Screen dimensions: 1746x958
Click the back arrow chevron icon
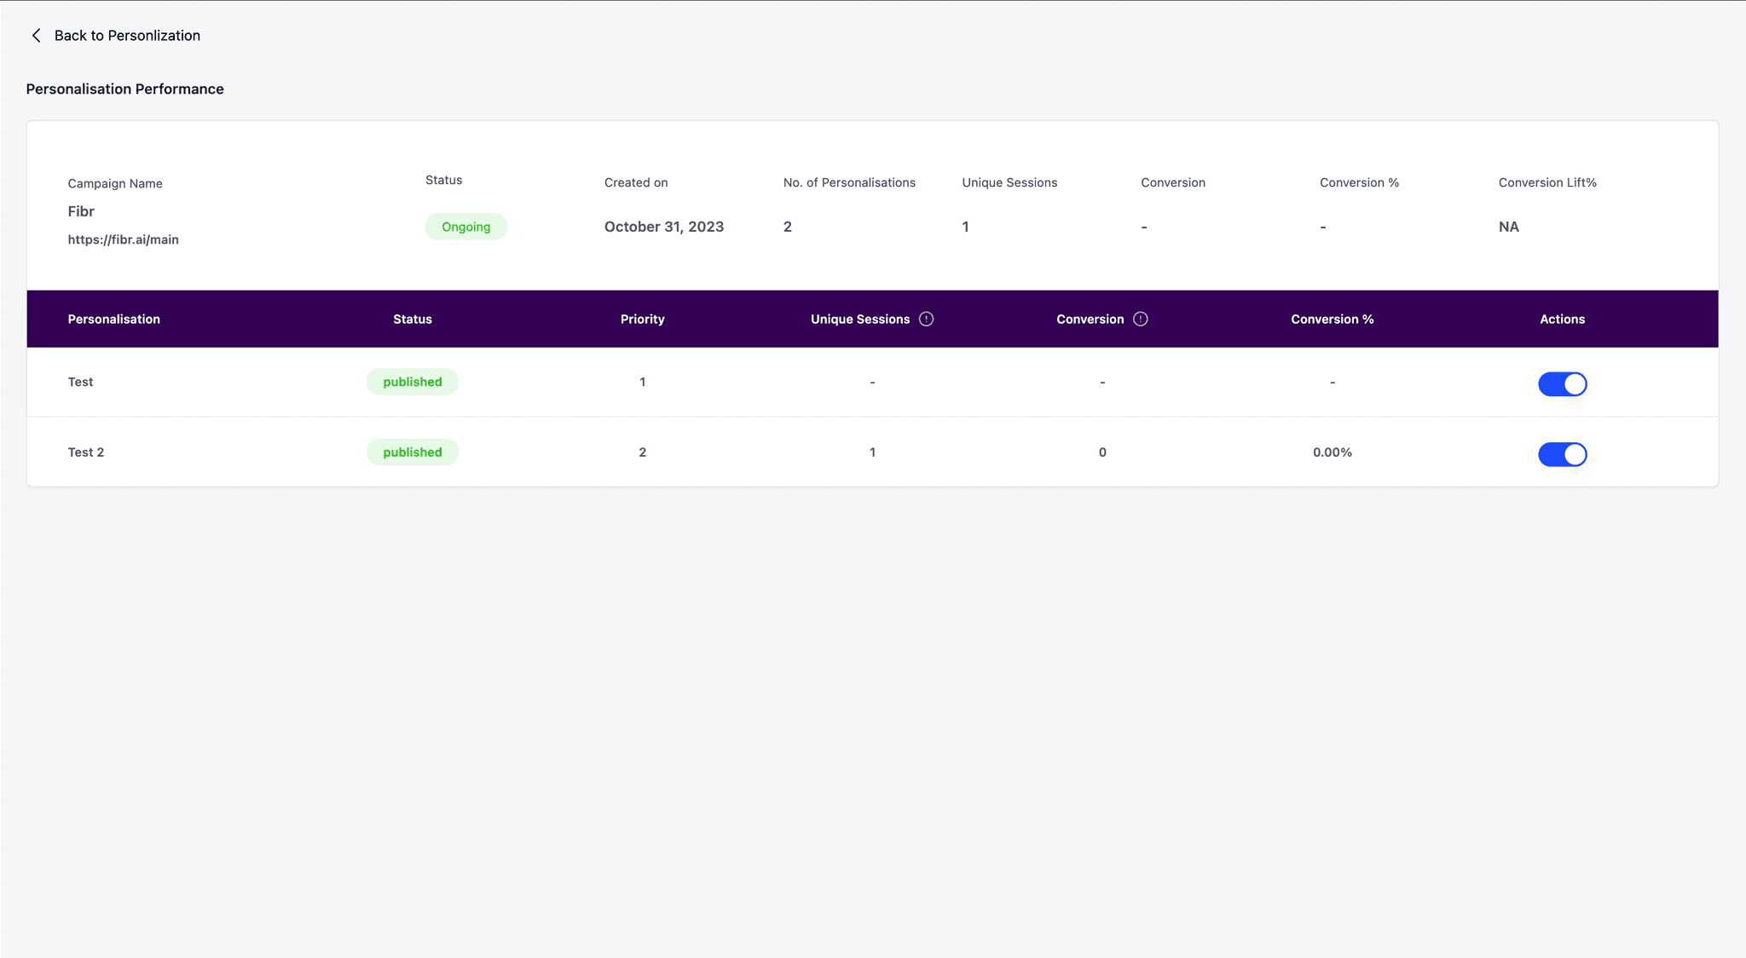36,35
